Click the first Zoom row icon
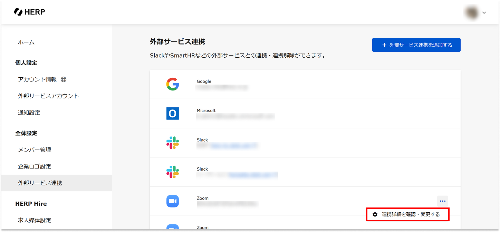This screenshot has height=232, width=500. (x=173, y=201)
